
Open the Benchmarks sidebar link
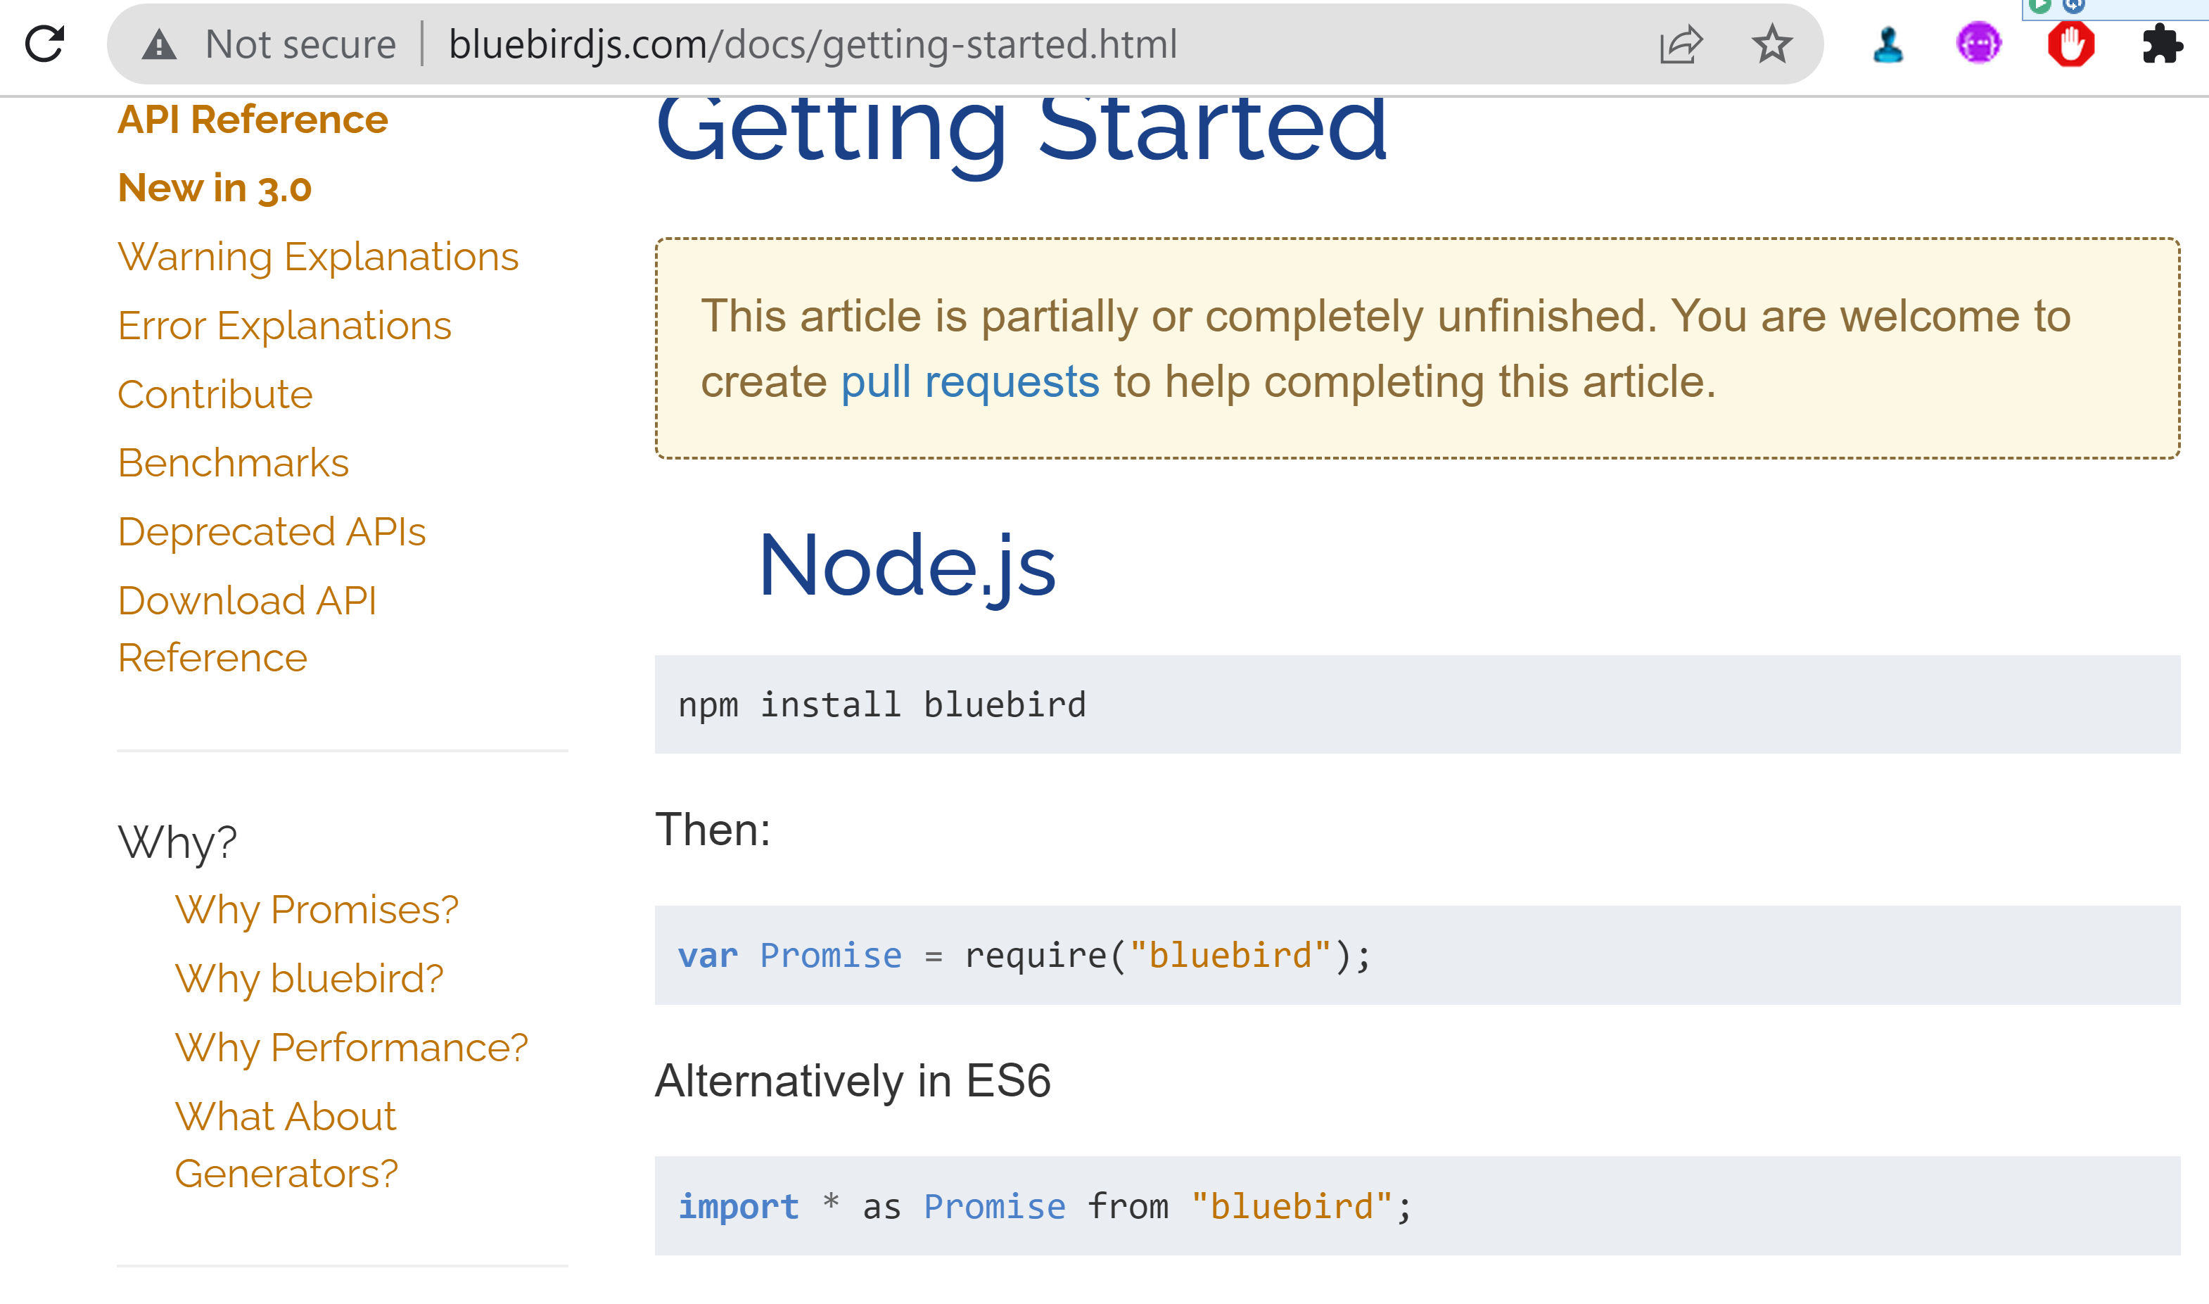coord(234,463)
